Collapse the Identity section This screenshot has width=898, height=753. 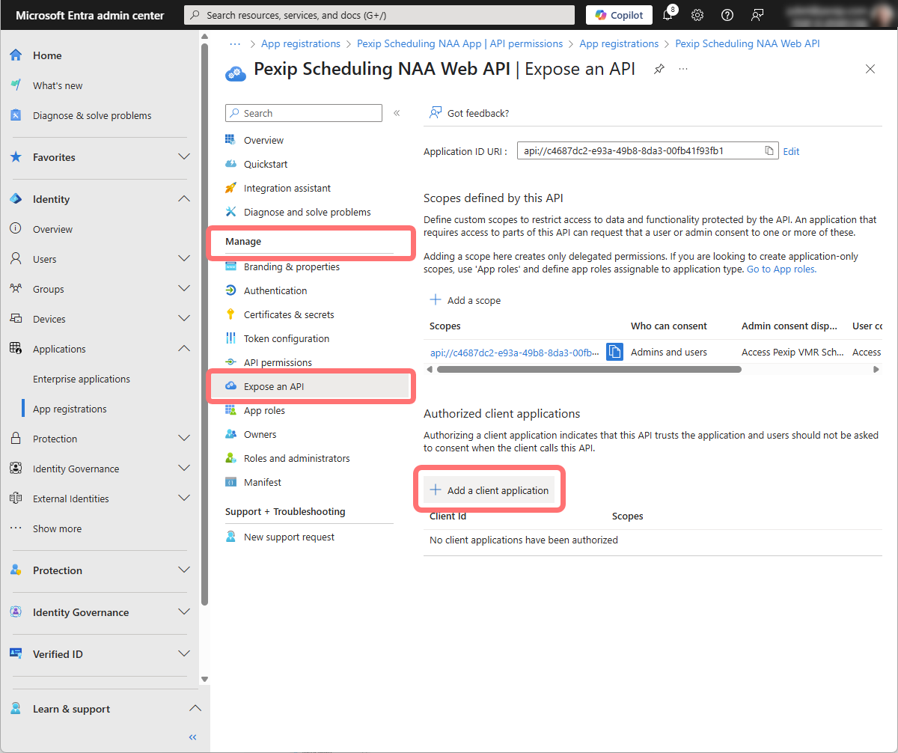[x=184, y=199]
